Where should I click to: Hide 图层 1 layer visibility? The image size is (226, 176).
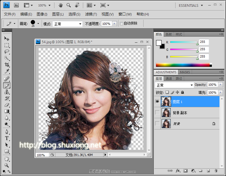tap(157, 102)
